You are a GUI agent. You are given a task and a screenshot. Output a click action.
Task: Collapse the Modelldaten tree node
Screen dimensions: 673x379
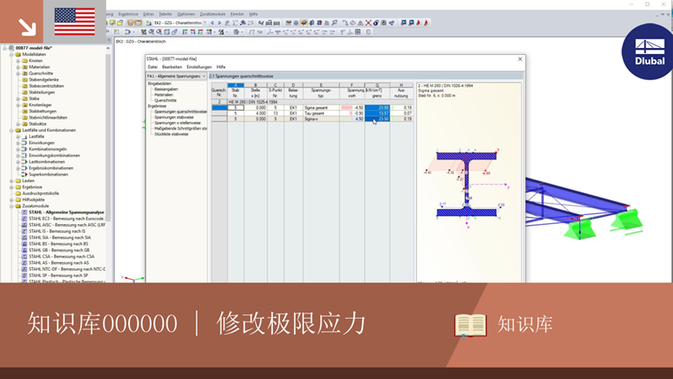pos(12,55)
